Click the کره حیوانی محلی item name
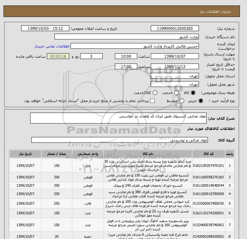This screenshot has height=239, width=247. pos(148,204)
